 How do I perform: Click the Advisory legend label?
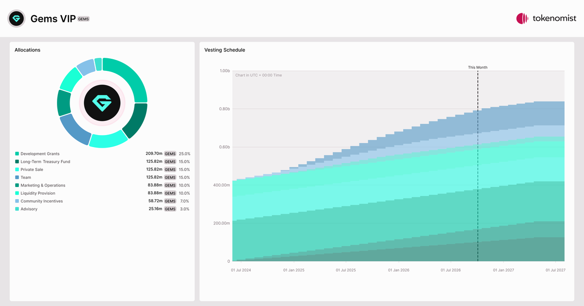(x=29, y=209)
